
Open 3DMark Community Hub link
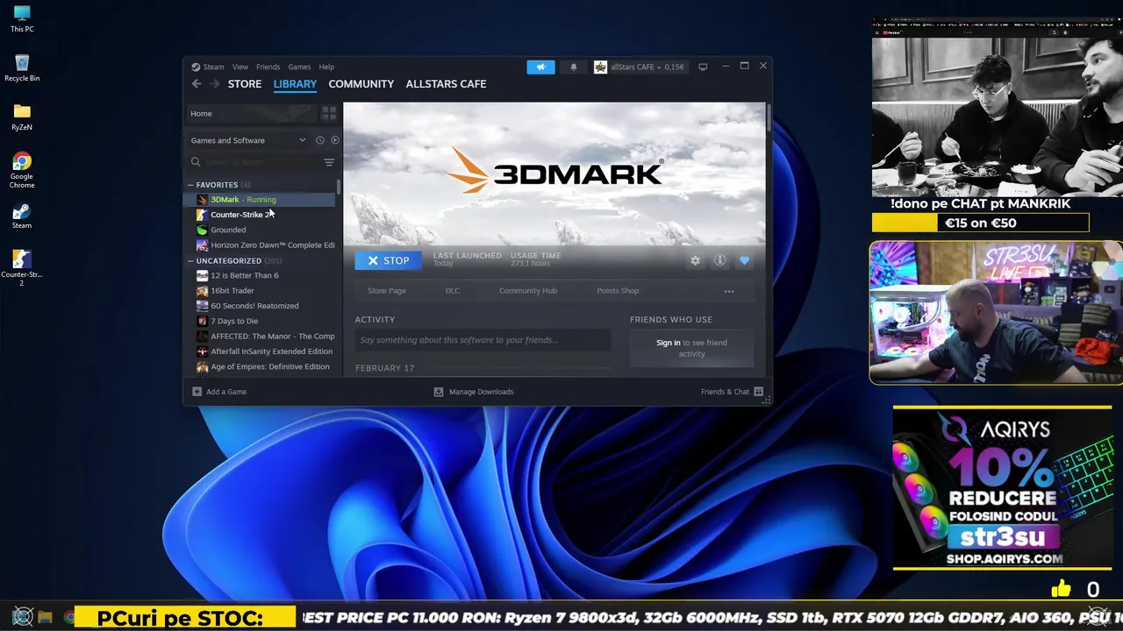coord(527,291)
